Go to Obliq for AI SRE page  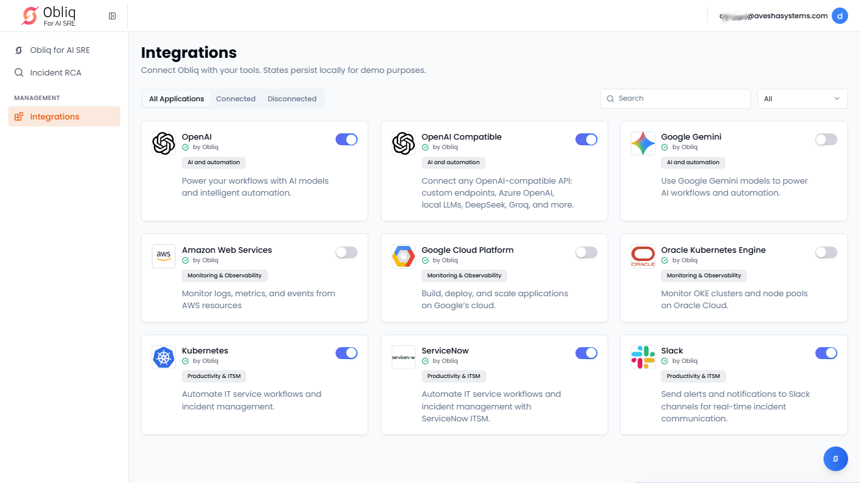(x=60, y=50)
